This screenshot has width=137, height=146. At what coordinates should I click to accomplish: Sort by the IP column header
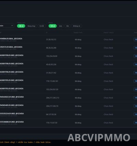point(47,33)
